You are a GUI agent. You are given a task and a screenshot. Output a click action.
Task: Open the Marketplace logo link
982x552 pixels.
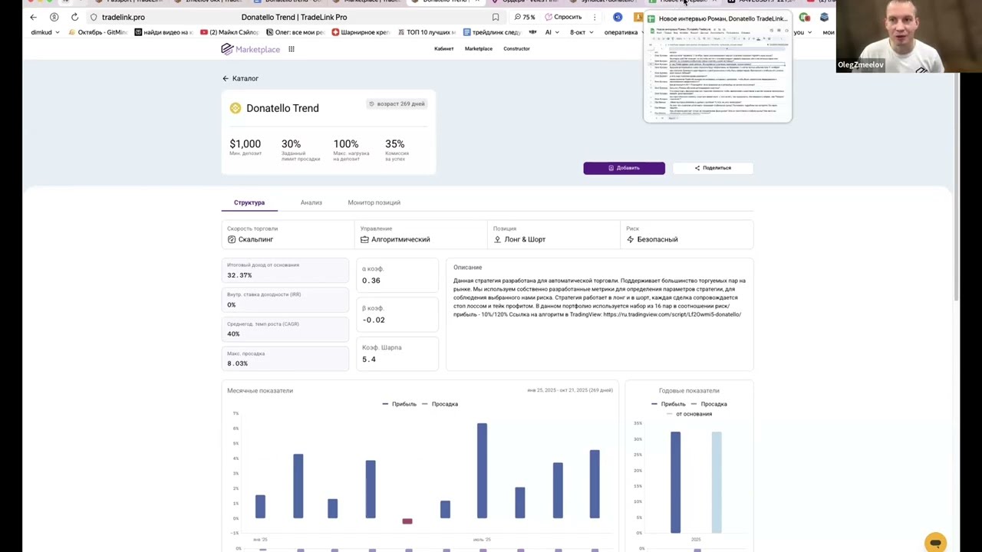251,49
